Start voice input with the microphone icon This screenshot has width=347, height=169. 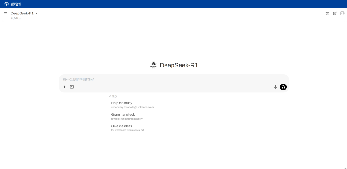pyautogui.click(x=276, y=87)
